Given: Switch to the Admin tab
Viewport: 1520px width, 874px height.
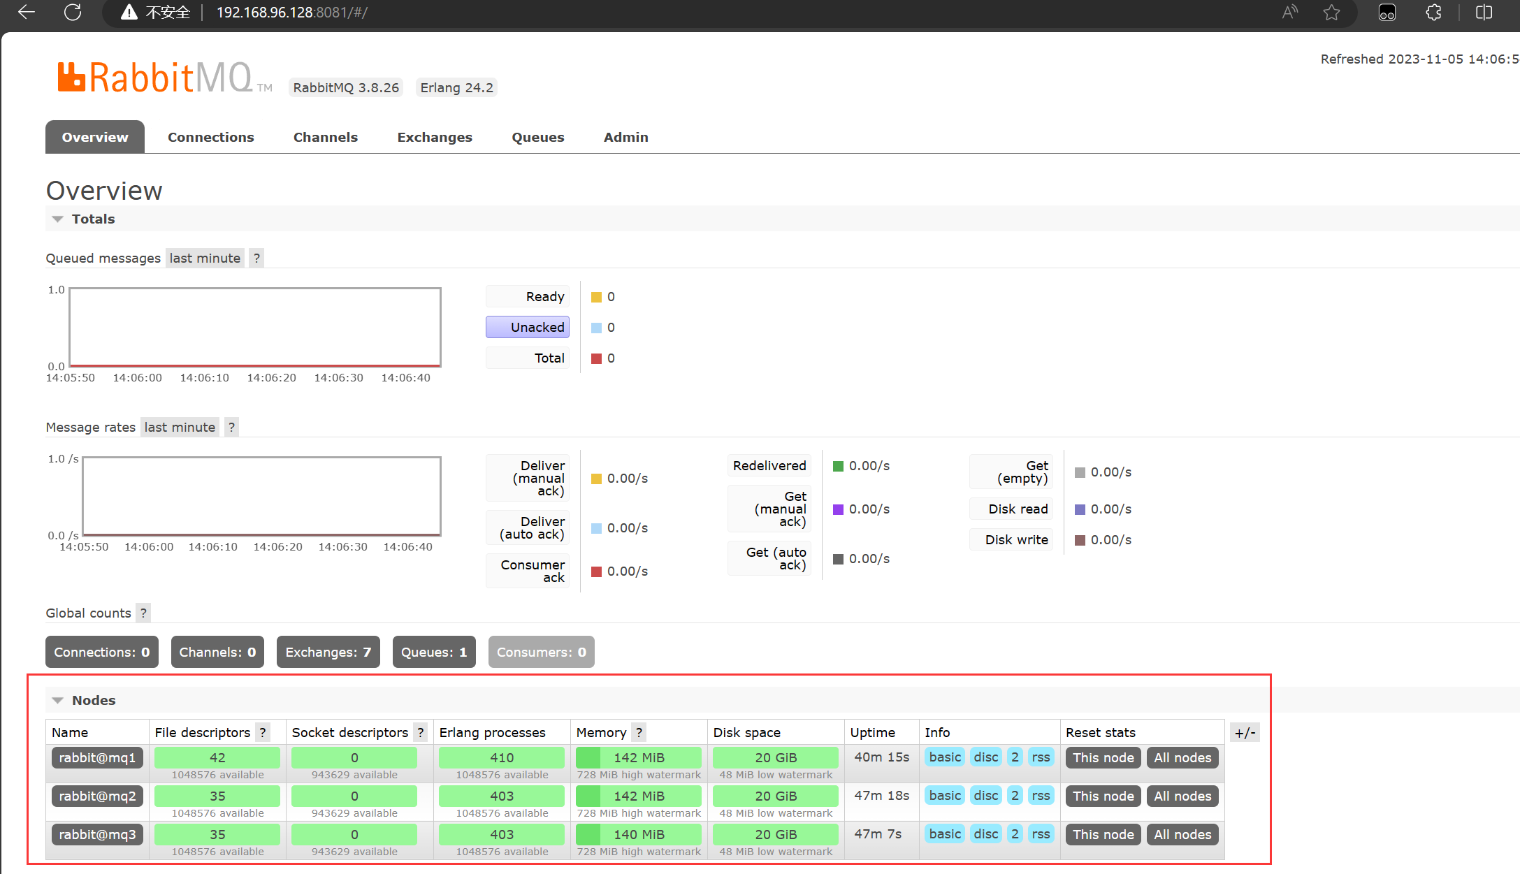Looking at the screenshot, I should point(626,137).
